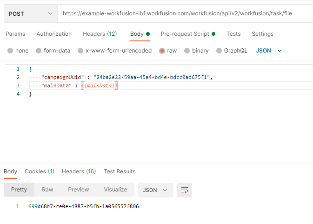
Task: Open the Params tab
Action: 15,34
